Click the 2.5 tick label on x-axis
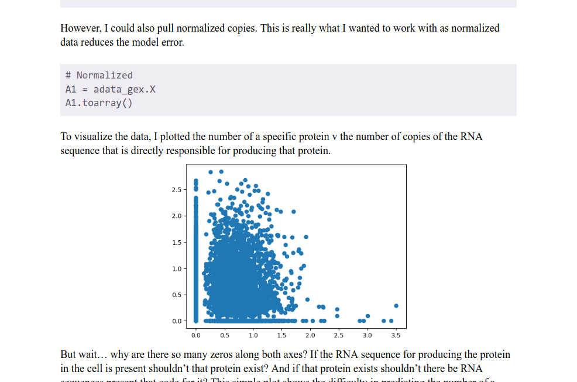Viewport: 577px width, 382px height. tap(339, 336)
